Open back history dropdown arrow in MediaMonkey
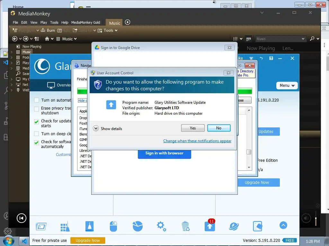 tap(20, 39)
